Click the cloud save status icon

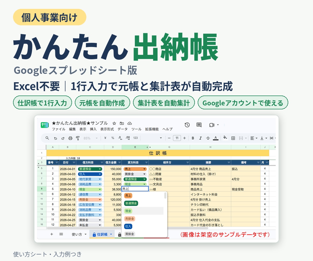pos(130,123)
